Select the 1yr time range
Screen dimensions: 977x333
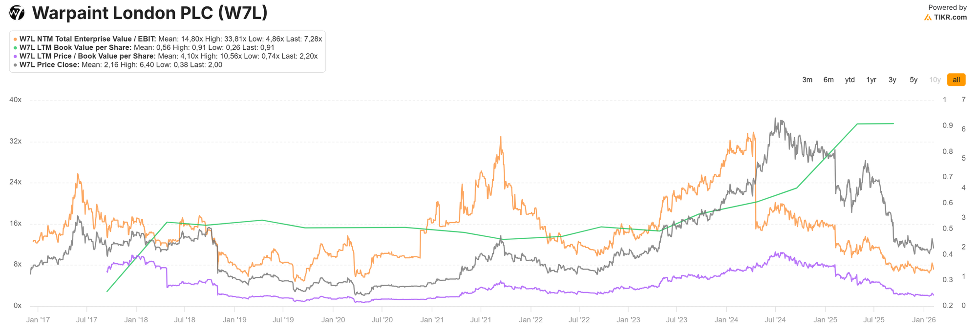tap(871, 80)
